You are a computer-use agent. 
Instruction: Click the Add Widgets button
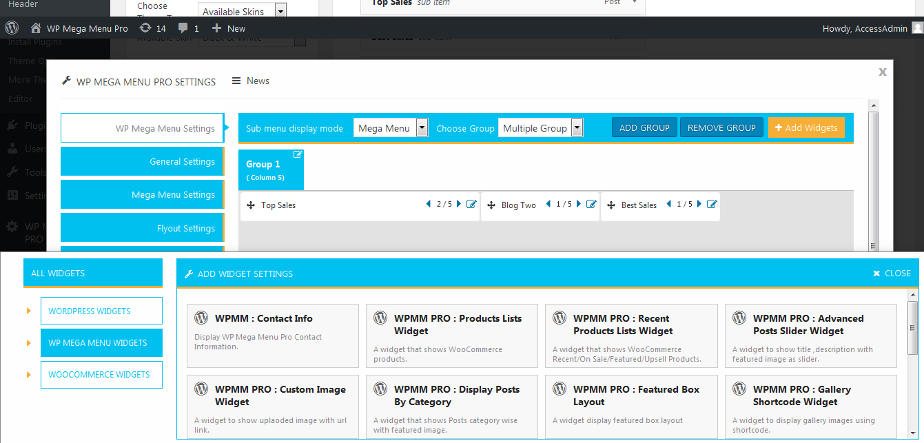tap(806, 127)
